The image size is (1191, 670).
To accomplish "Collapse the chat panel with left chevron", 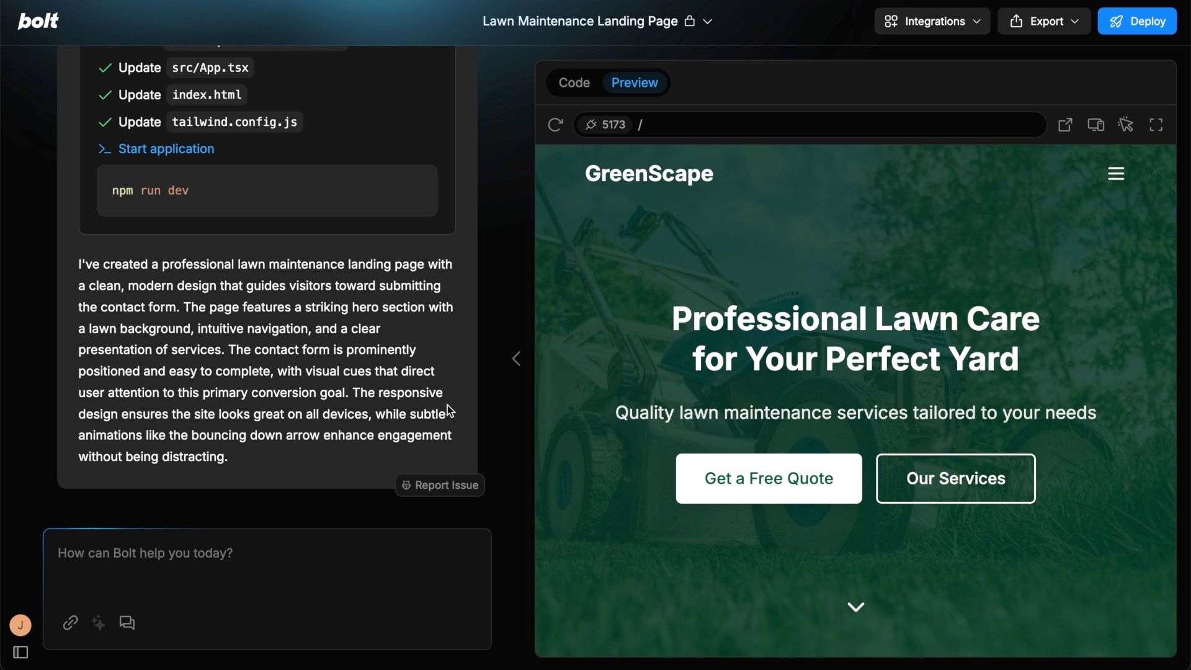I will click(x=516, y=359).
